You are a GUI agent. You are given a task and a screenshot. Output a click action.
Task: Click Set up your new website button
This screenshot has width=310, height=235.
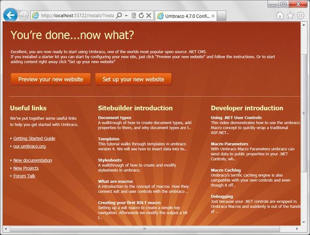click(x=134, y=79)
